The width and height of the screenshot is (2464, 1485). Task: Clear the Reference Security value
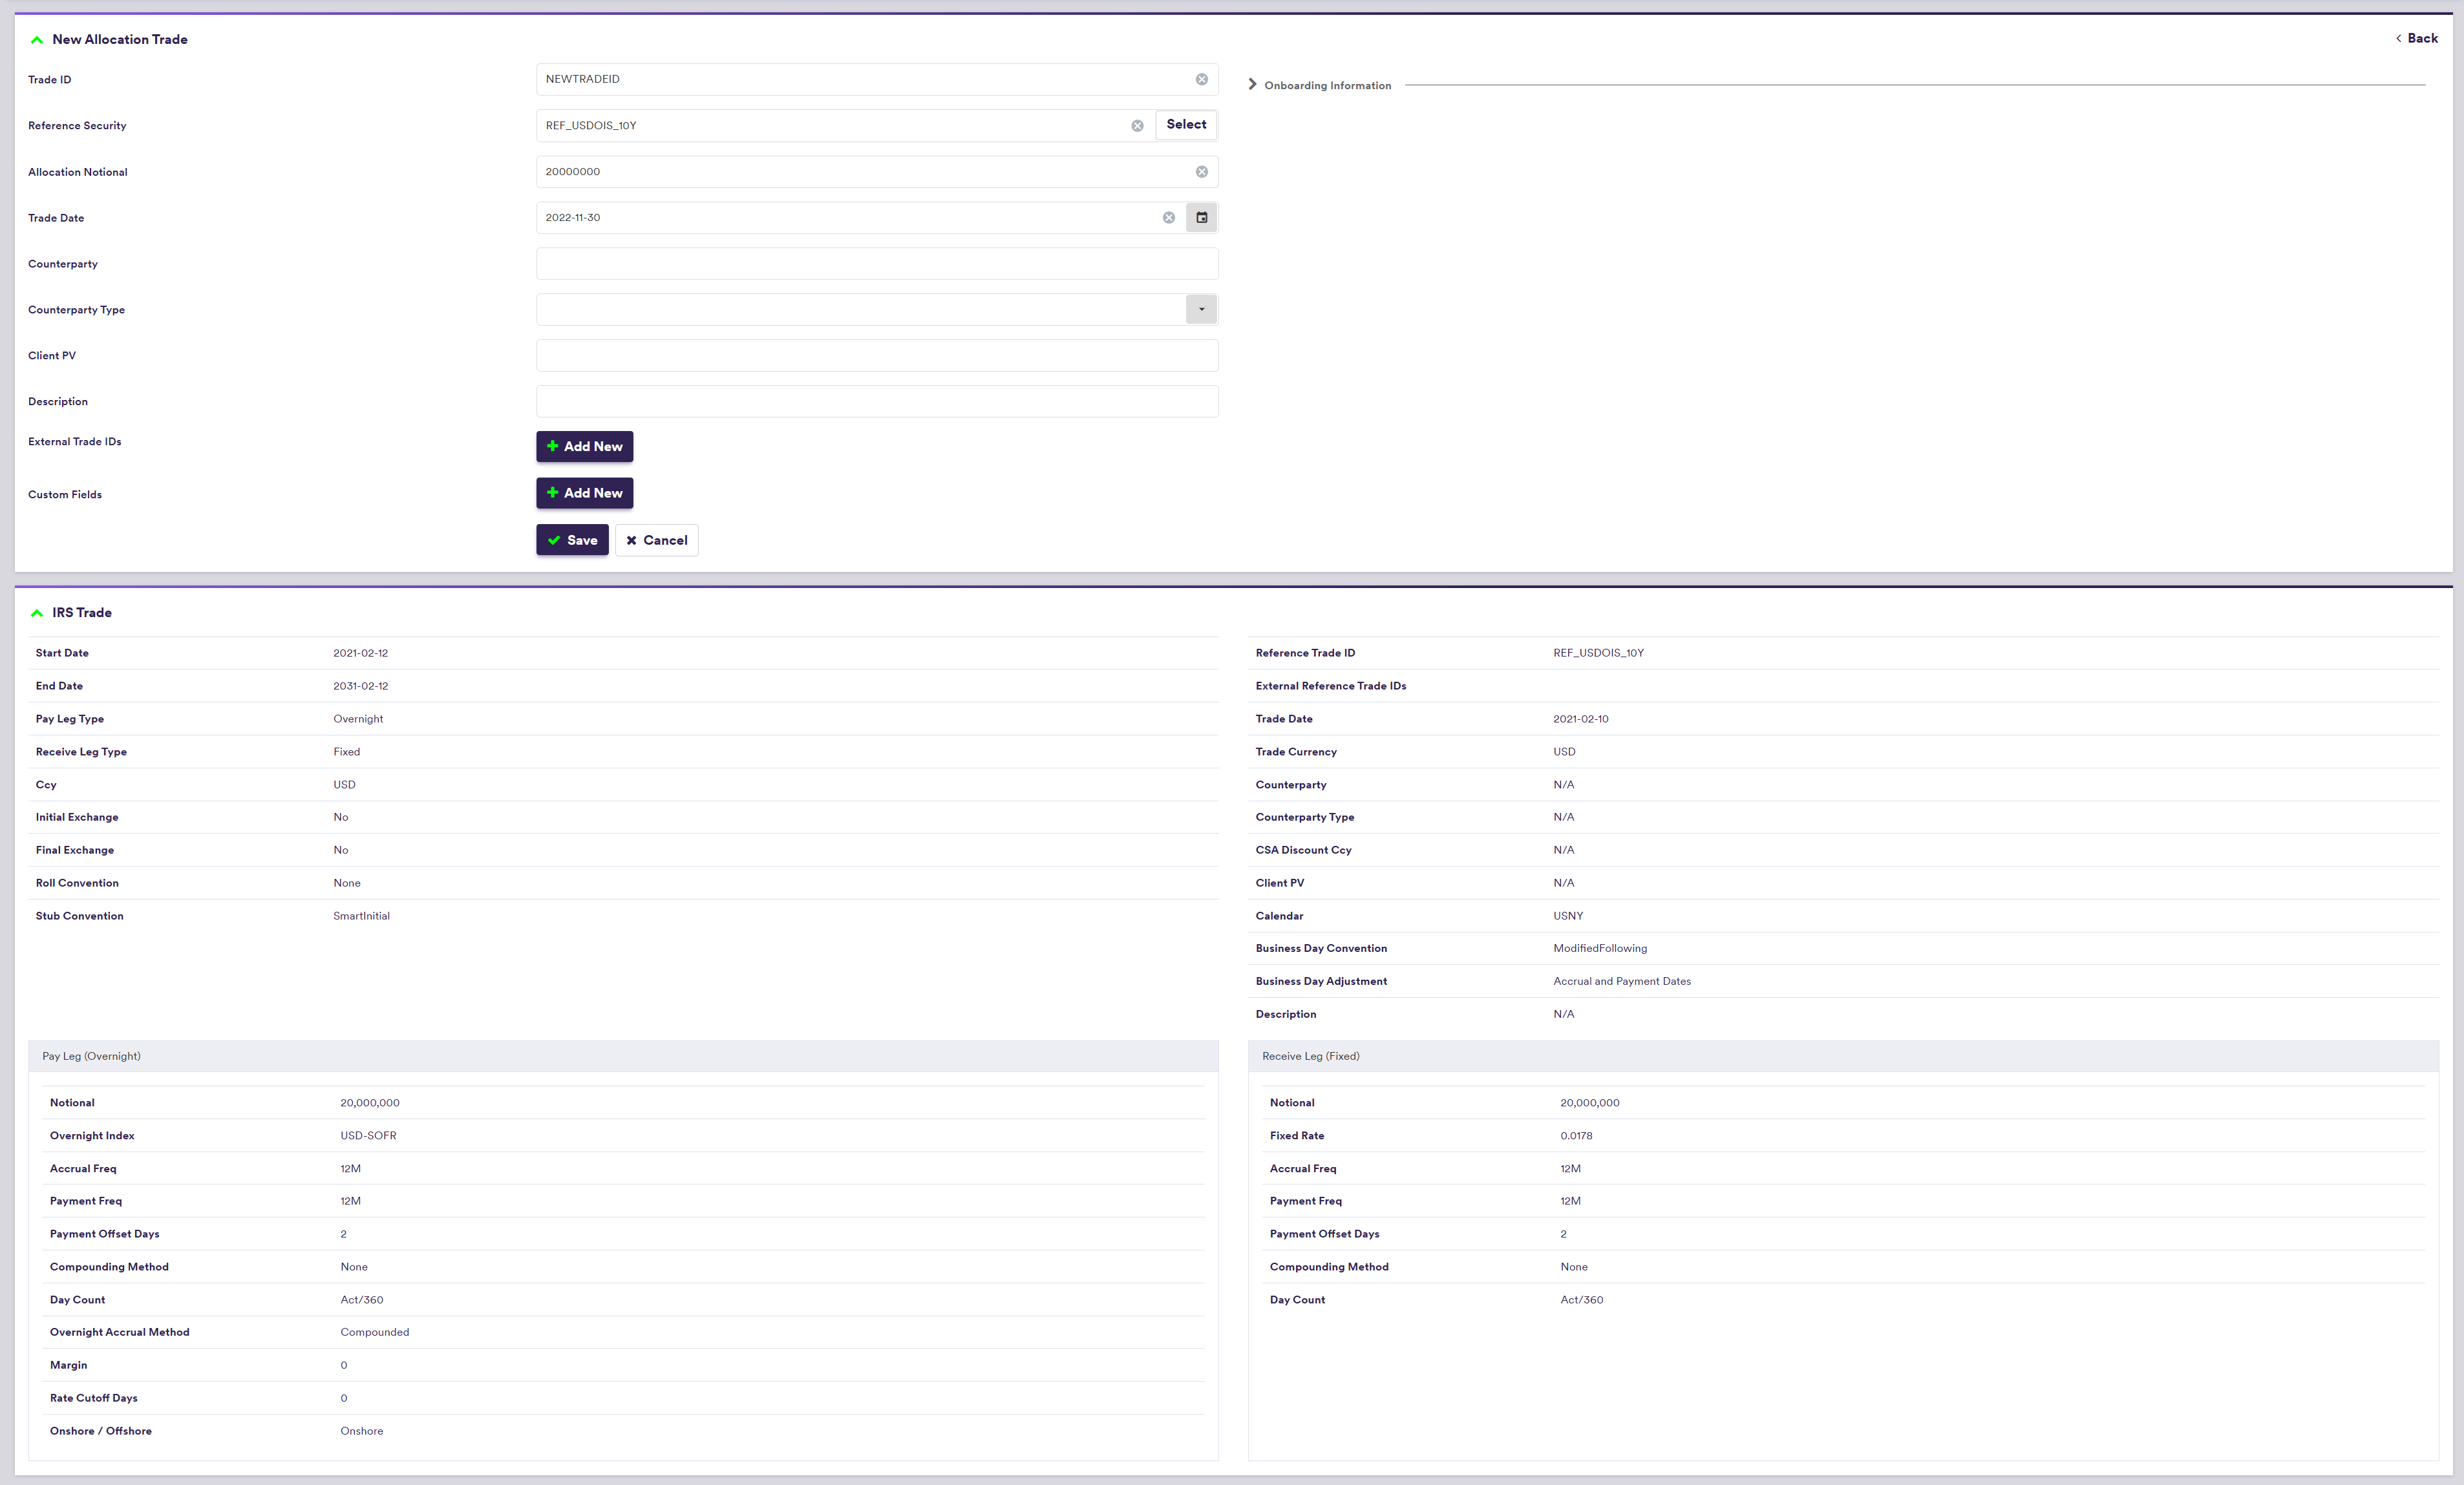(1137, 126)
